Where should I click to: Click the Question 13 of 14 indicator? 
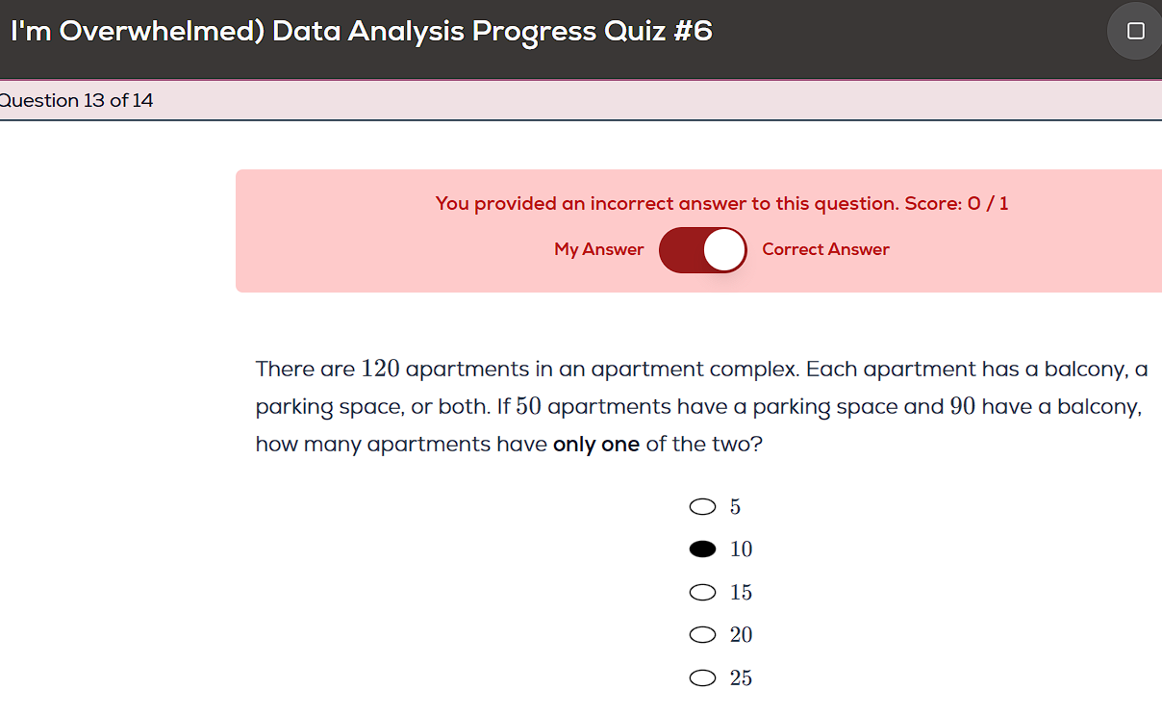[x=76, y=101]
